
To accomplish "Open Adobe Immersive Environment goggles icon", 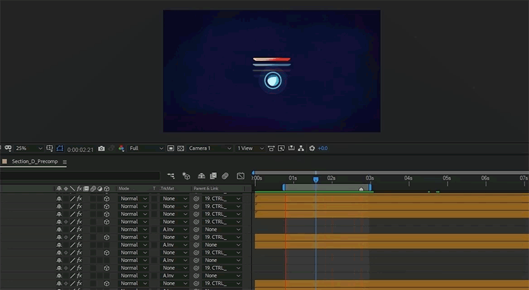I will pyautogui.click(x=8, y=148).
